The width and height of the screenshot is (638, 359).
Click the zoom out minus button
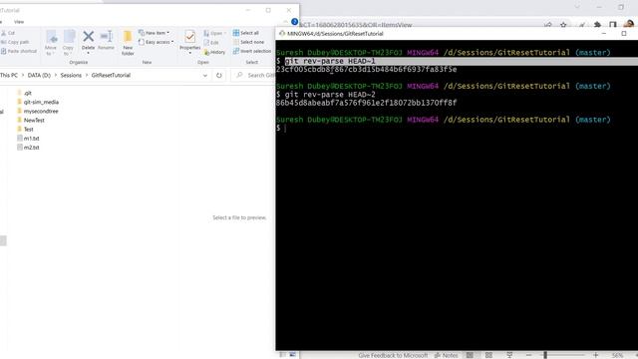click(528, 355)
